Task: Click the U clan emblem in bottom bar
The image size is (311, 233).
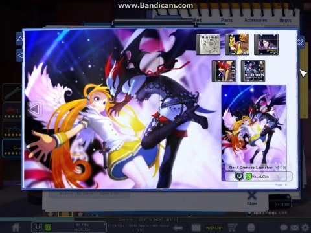Action: tap(38, 227)
